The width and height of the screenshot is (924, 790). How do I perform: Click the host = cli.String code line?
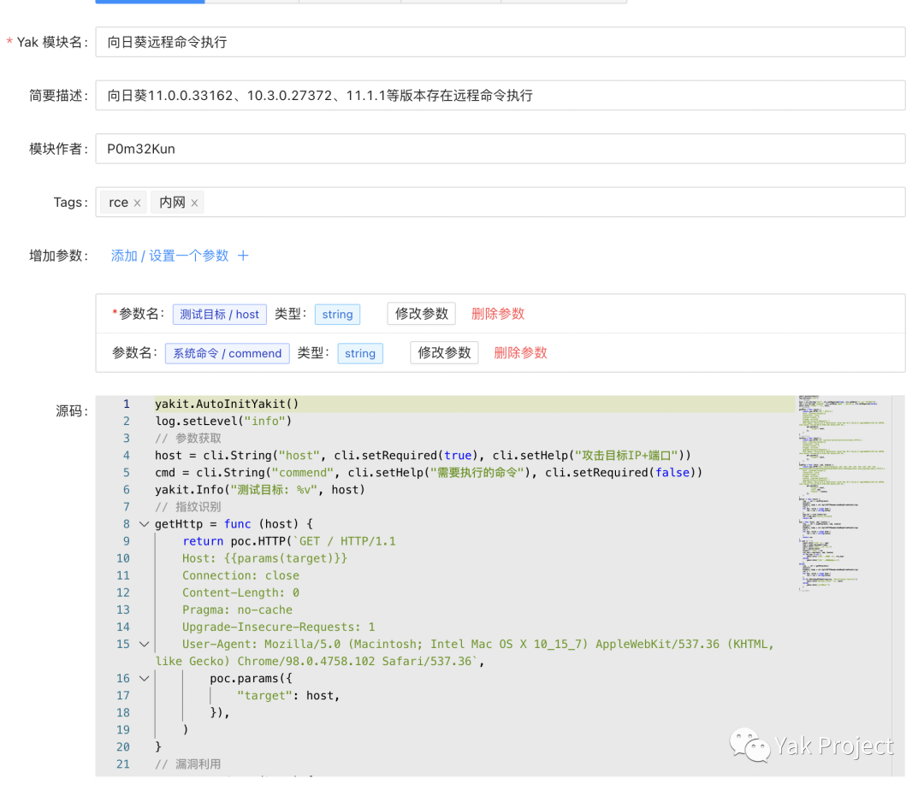point(423,455)
